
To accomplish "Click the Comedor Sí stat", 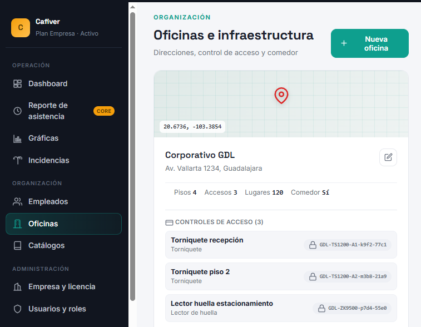I will [310, 192].
